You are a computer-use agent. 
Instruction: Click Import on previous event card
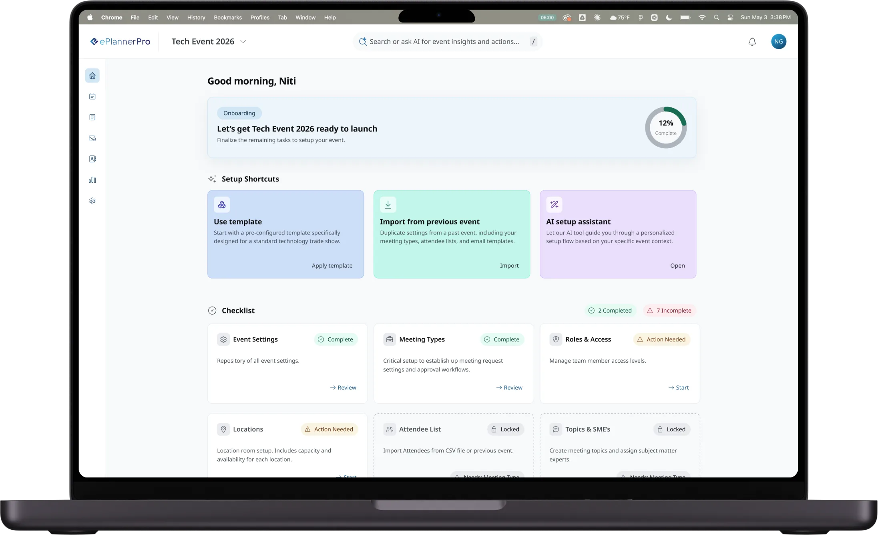[x=509, y=266]
